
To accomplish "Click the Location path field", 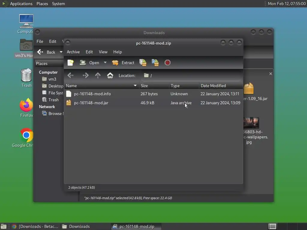I will click(191, 75).
